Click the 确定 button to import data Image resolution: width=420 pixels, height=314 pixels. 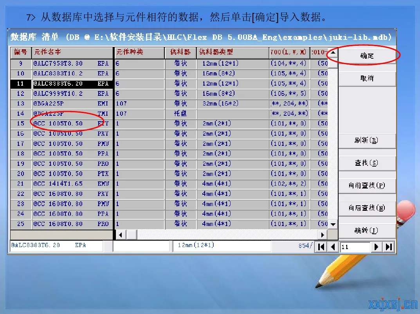pyautogui.click(x=367, y=56)
